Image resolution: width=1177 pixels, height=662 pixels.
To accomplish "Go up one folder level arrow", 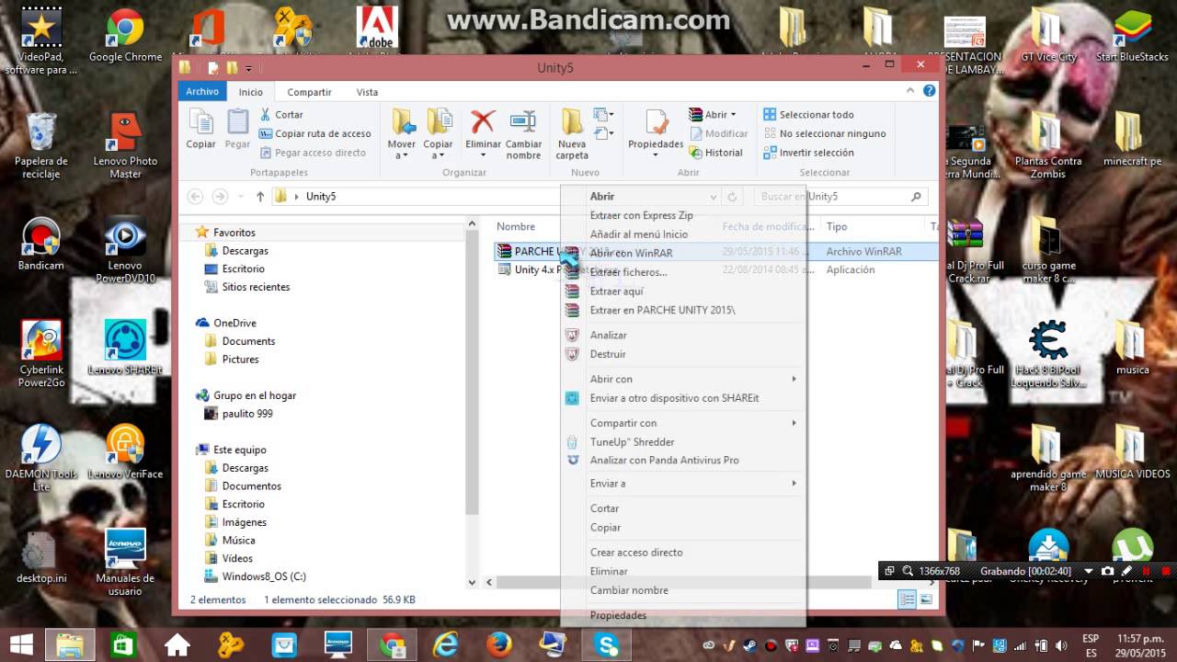I will coord(260,196).
